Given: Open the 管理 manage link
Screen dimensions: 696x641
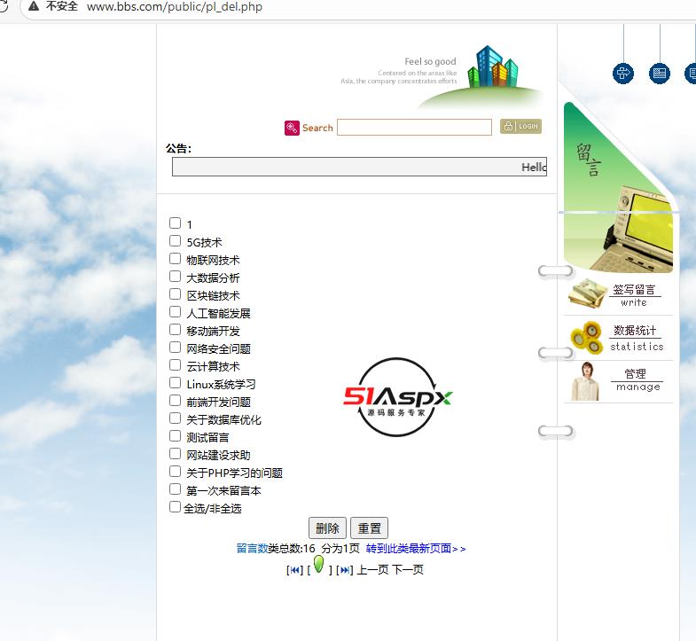Looking at the screenshot, I should pos(637,380).
